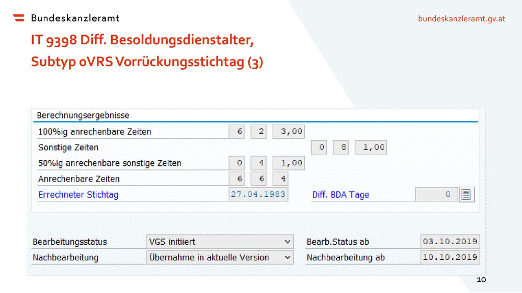Click months field of 100%ig anrechenbare Zeiten
522x293 pixels.
[258, 132]
